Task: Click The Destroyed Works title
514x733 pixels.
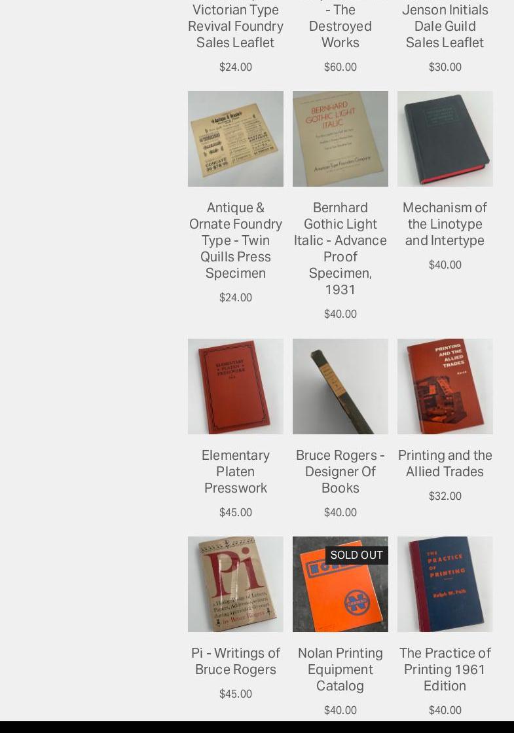Action: pos(340,26)
